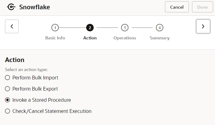This screenshot has width=215, height=125.
Task: Click the step 1 circle in wizard
Action: 55,28
